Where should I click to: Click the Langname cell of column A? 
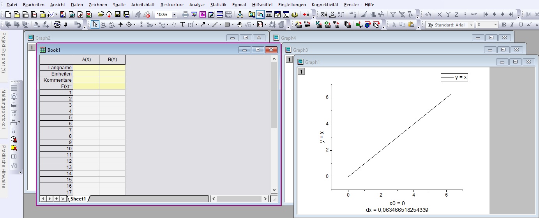pyautogui.click(x=86, y=68)
